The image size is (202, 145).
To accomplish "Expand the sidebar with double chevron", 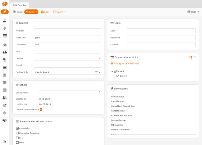I will point(5,142).
